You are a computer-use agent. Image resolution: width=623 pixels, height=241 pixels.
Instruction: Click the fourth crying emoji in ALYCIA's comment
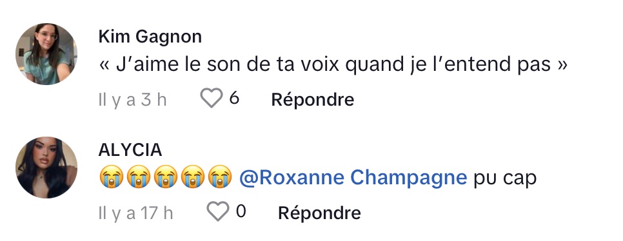click(193, 177)
